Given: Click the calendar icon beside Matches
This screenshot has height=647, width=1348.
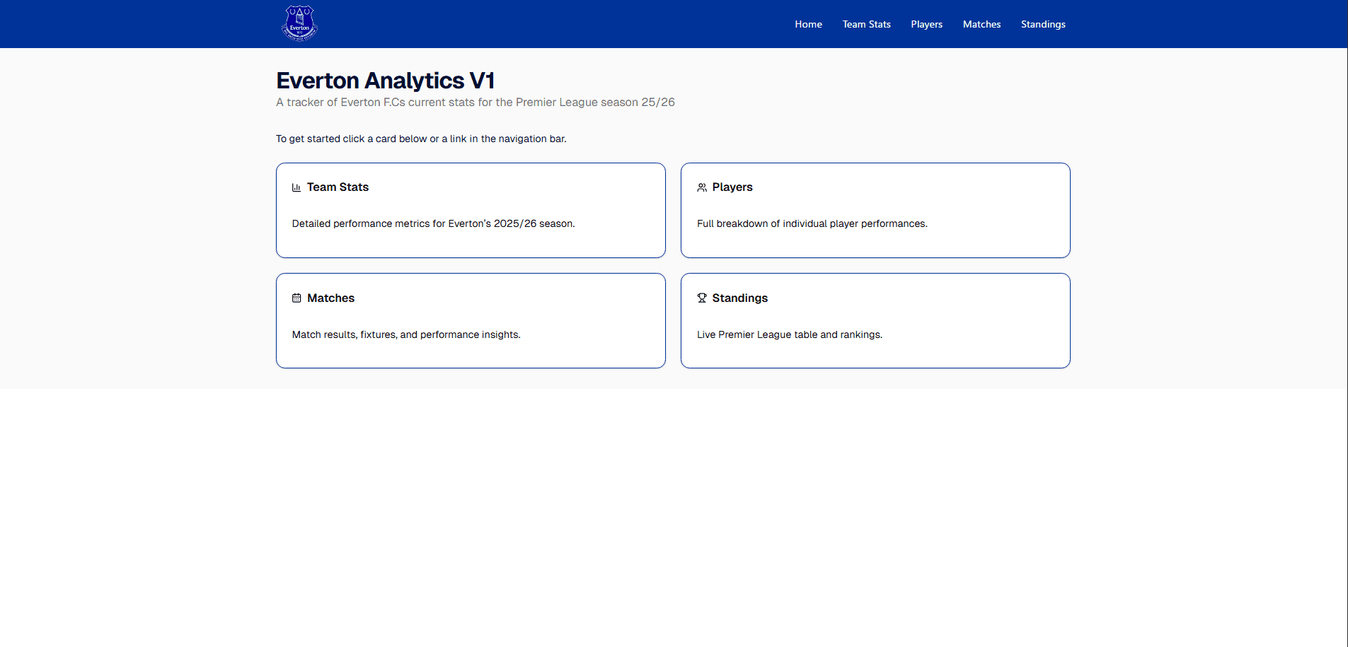Looking at the screenshot, I should [296, 298].
